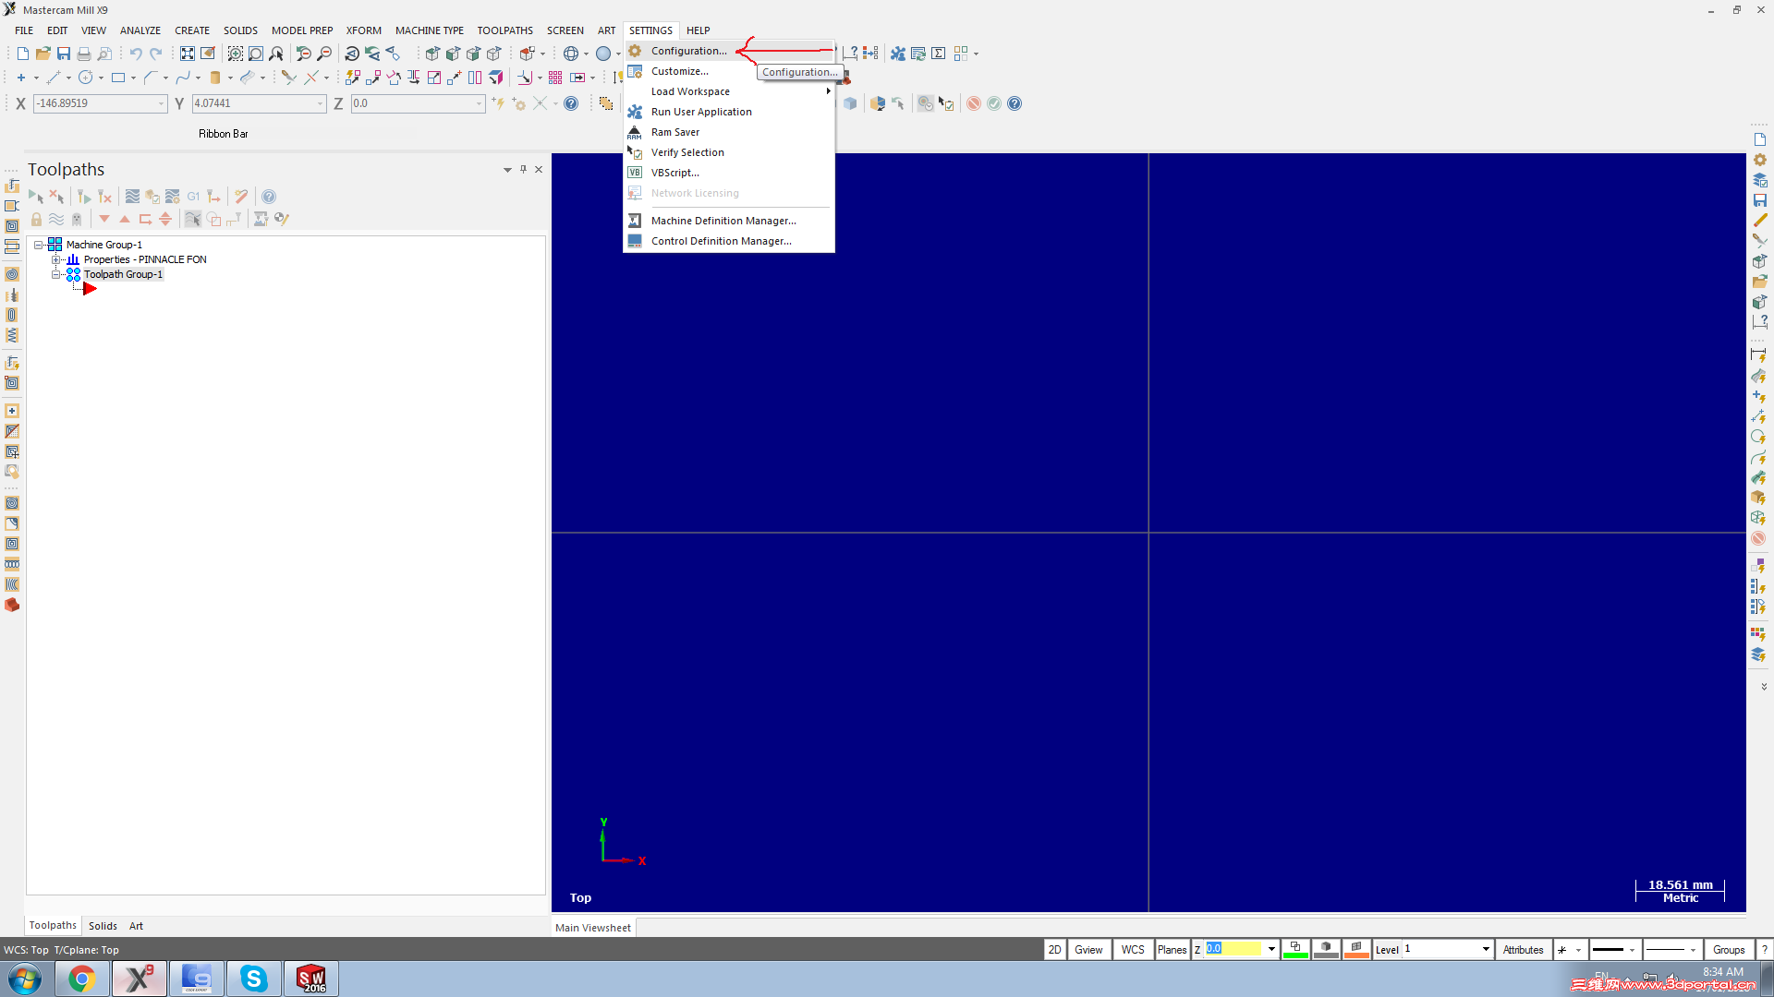Click the Configuration gear icon in menu
Viewport: 1774px width, 997px height.
[635, 51]
